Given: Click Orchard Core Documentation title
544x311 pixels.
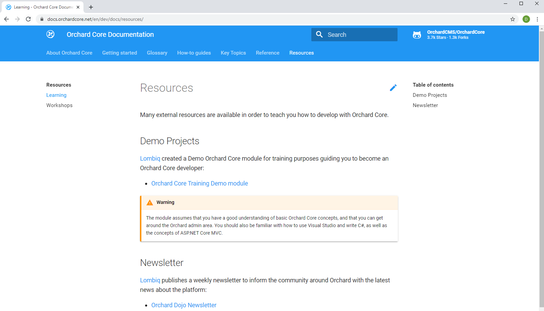Looking at the screenshot, I should coord(110,34).
